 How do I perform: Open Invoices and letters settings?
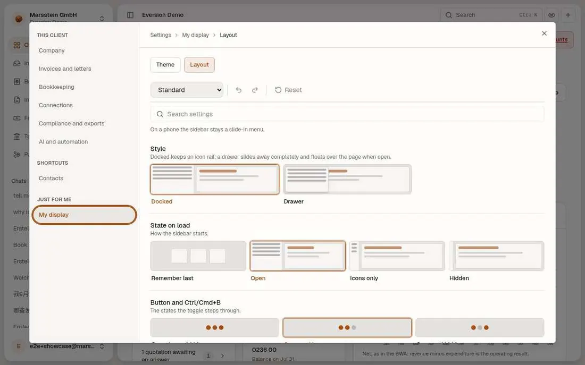pyautogui.click(x=85, y=69)
